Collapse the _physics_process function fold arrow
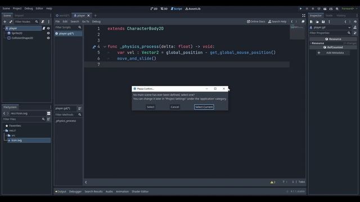The width and height of the screenshot is (360, 202). click(x=105, y=47)
